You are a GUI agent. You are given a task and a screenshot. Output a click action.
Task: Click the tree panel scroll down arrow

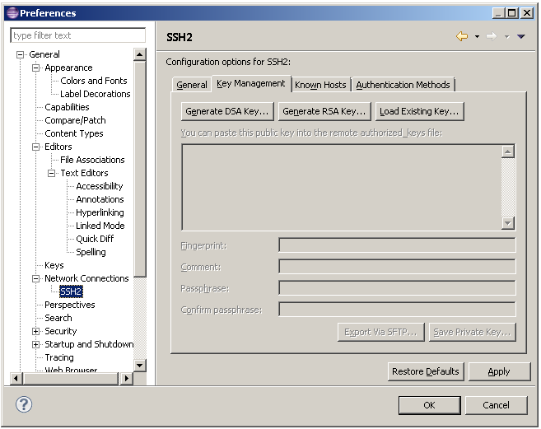click(x=139, y=365)
